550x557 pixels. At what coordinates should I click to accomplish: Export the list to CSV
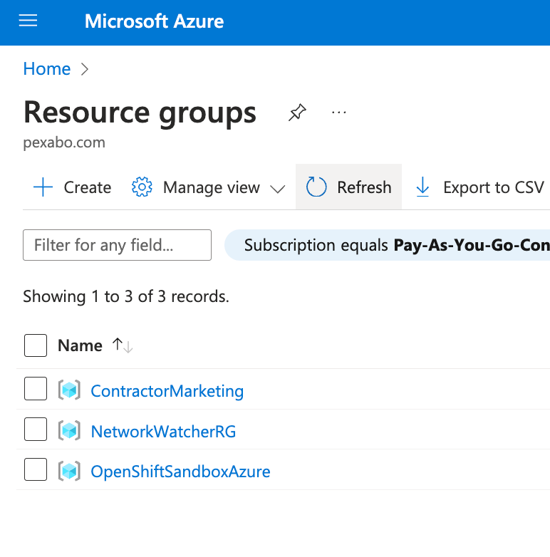point(494,187)
